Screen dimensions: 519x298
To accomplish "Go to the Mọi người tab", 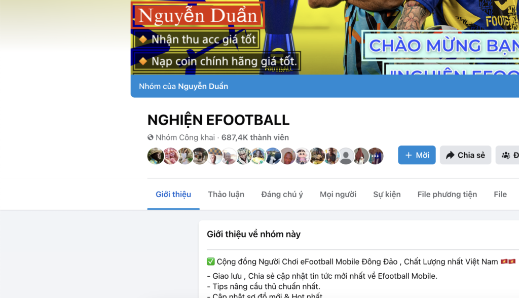I will [338, 195].
